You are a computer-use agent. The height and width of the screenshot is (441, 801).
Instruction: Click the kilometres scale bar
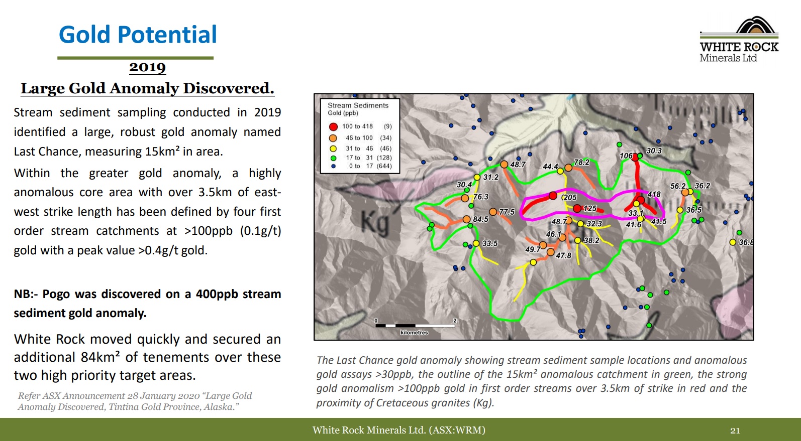(x=415, y=327)
